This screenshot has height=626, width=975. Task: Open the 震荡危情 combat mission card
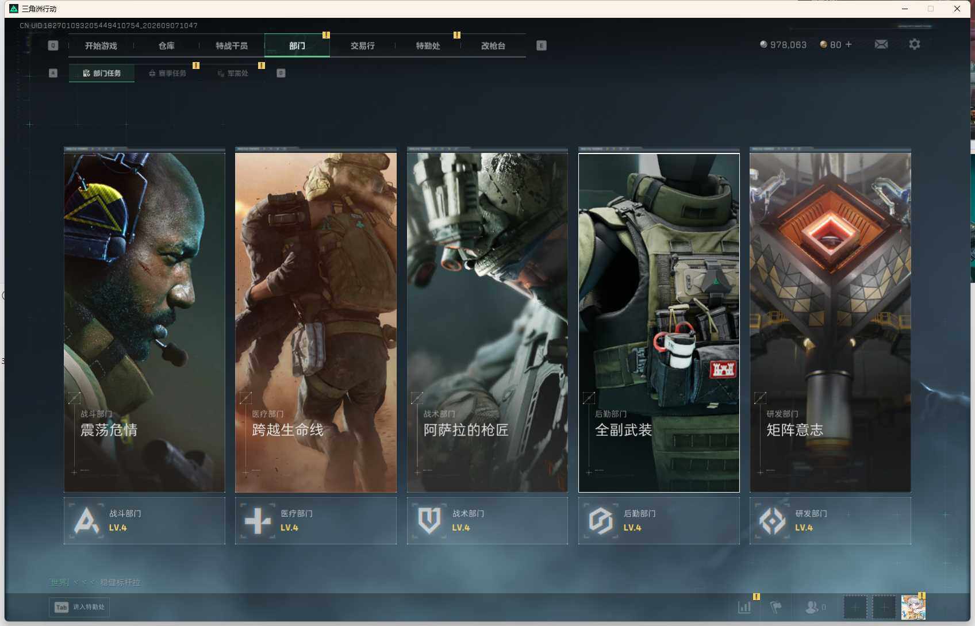pos(144,322)
